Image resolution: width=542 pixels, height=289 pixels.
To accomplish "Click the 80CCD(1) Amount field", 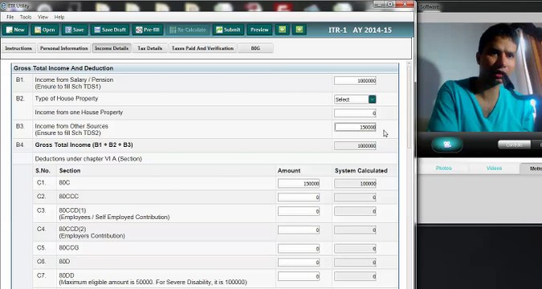I will [299, 211].
